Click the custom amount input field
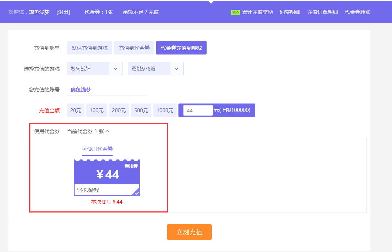 coord(198,110)
